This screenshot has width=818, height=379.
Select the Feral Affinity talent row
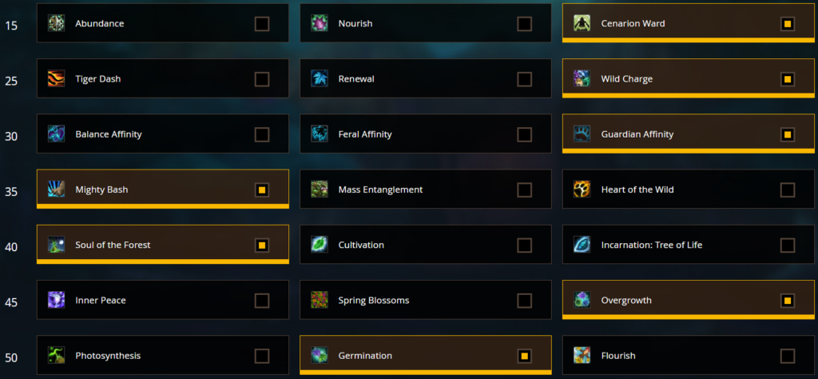click(x=426, y=134)
